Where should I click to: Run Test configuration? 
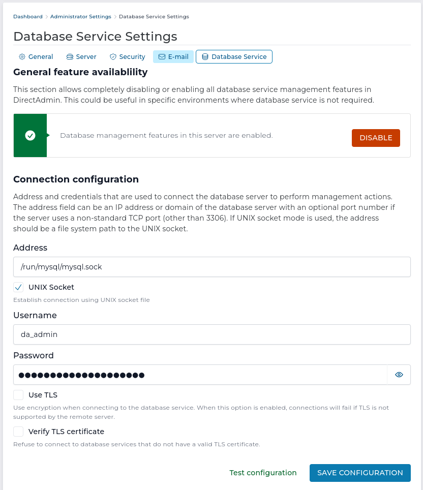click(263, 473)
